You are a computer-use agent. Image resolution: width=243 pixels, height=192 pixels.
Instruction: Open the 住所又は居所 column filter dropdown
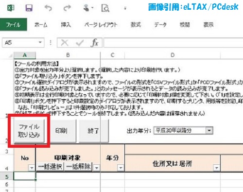216,168
